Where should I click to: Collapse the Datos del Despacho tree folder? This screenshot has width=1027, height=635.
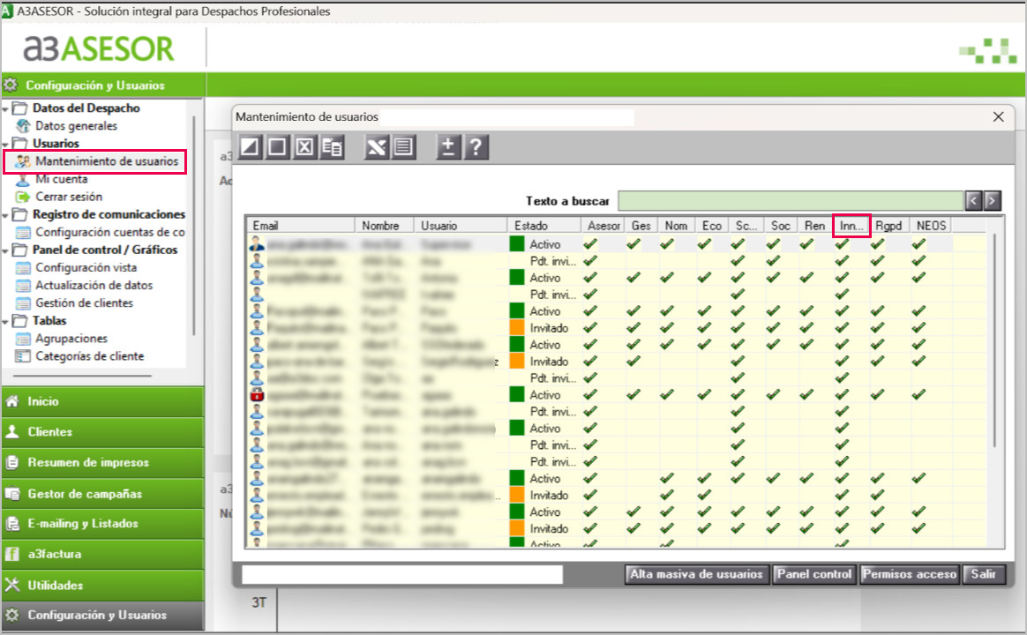point(6,108)
